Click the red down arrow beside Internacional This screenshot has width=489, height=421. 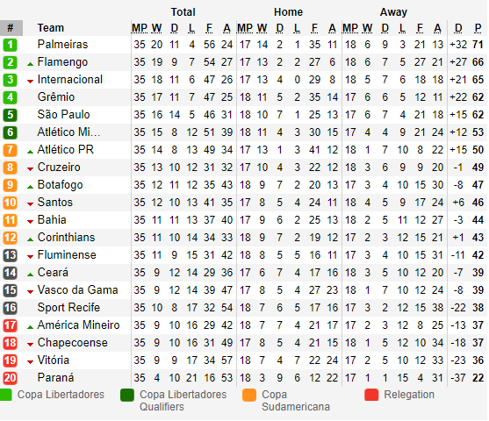(30, 82)
